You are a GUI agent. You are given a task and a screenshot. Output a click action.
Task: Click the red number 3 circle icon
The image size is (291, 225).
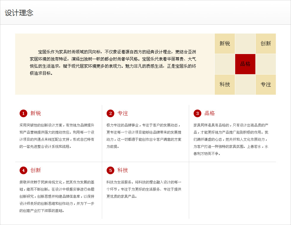point(197,113)
